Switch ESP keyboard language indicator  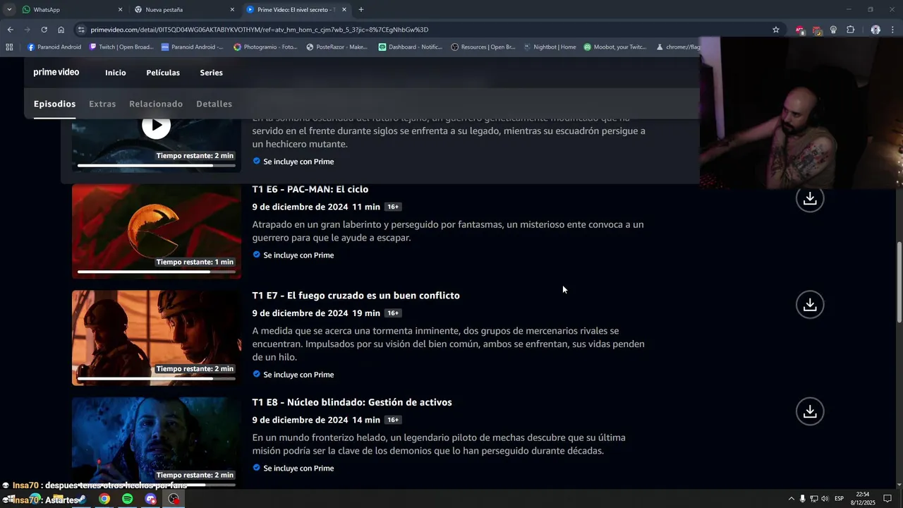click(839, 499)
